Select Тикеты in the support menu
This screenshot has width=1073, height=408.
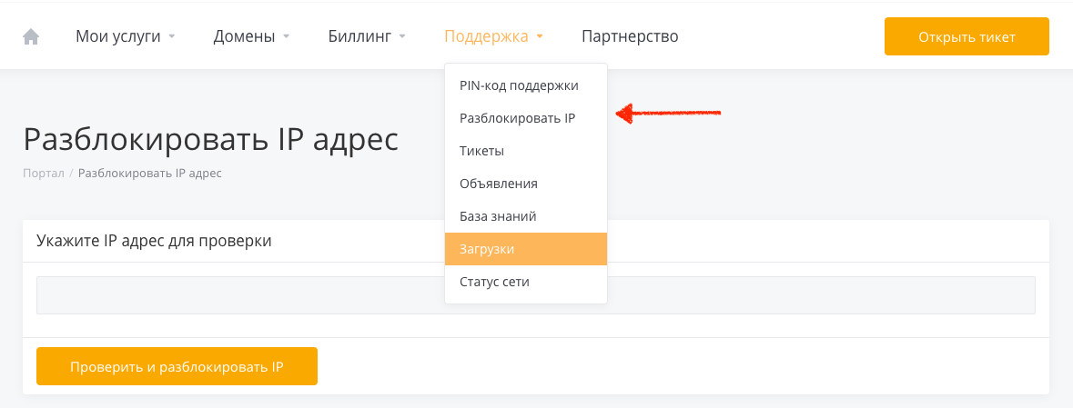[x=481, y=151]
